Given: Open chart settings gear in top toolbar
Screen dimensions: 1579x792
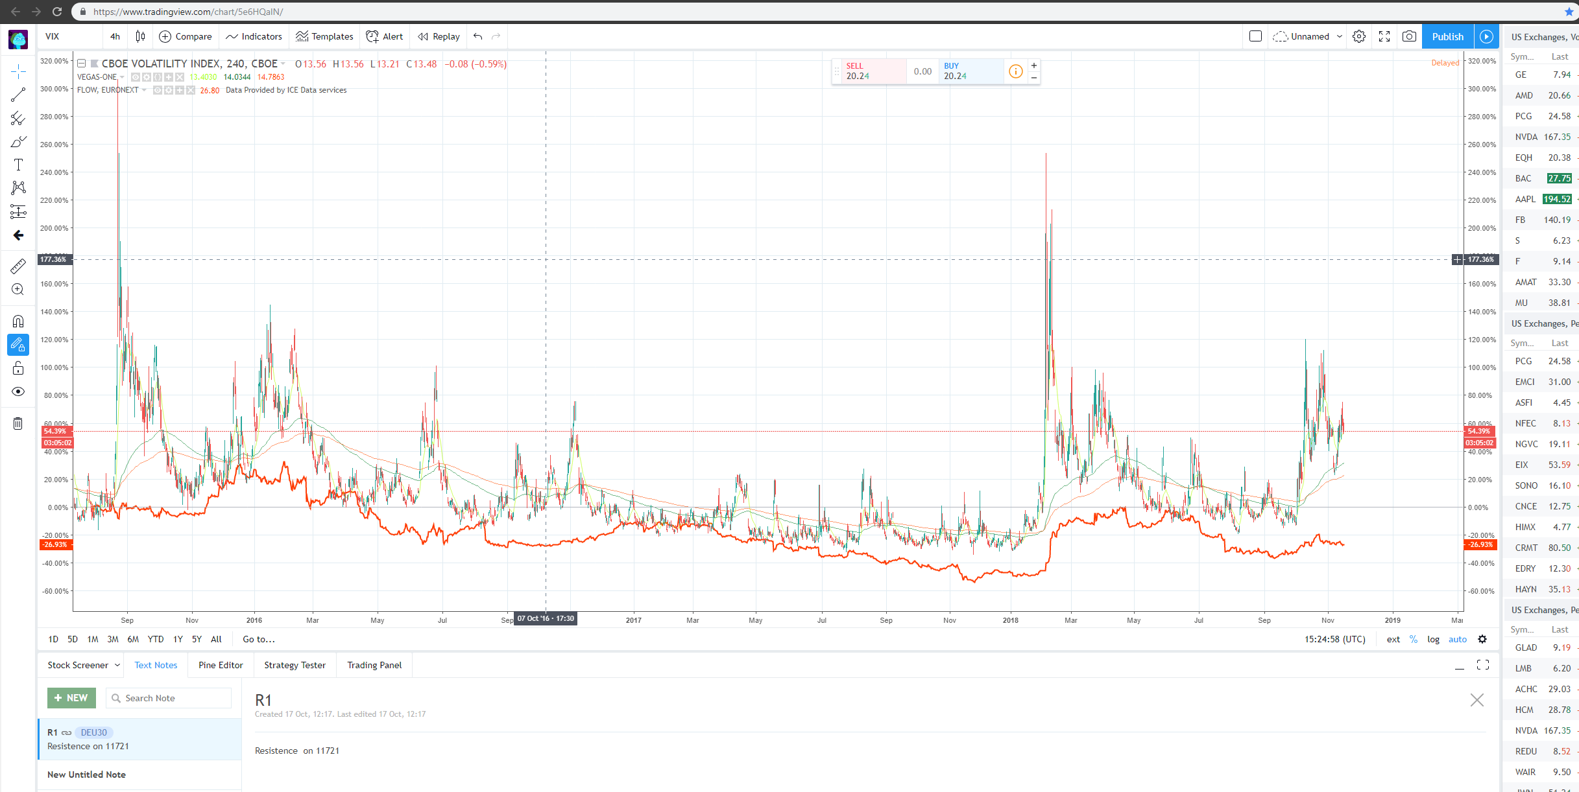Looking at the screenshot, I should pyautogui.click(x=1359, y=36).
